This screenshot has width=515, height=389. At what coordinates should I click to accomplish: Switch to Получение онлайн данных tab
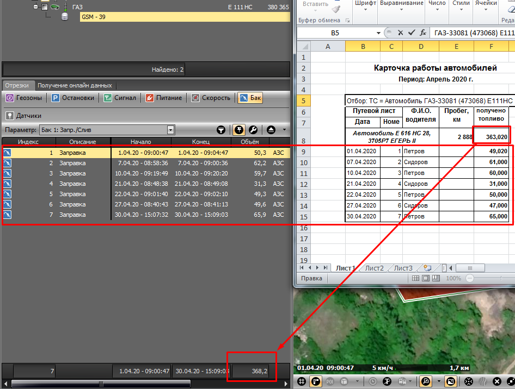75,85
